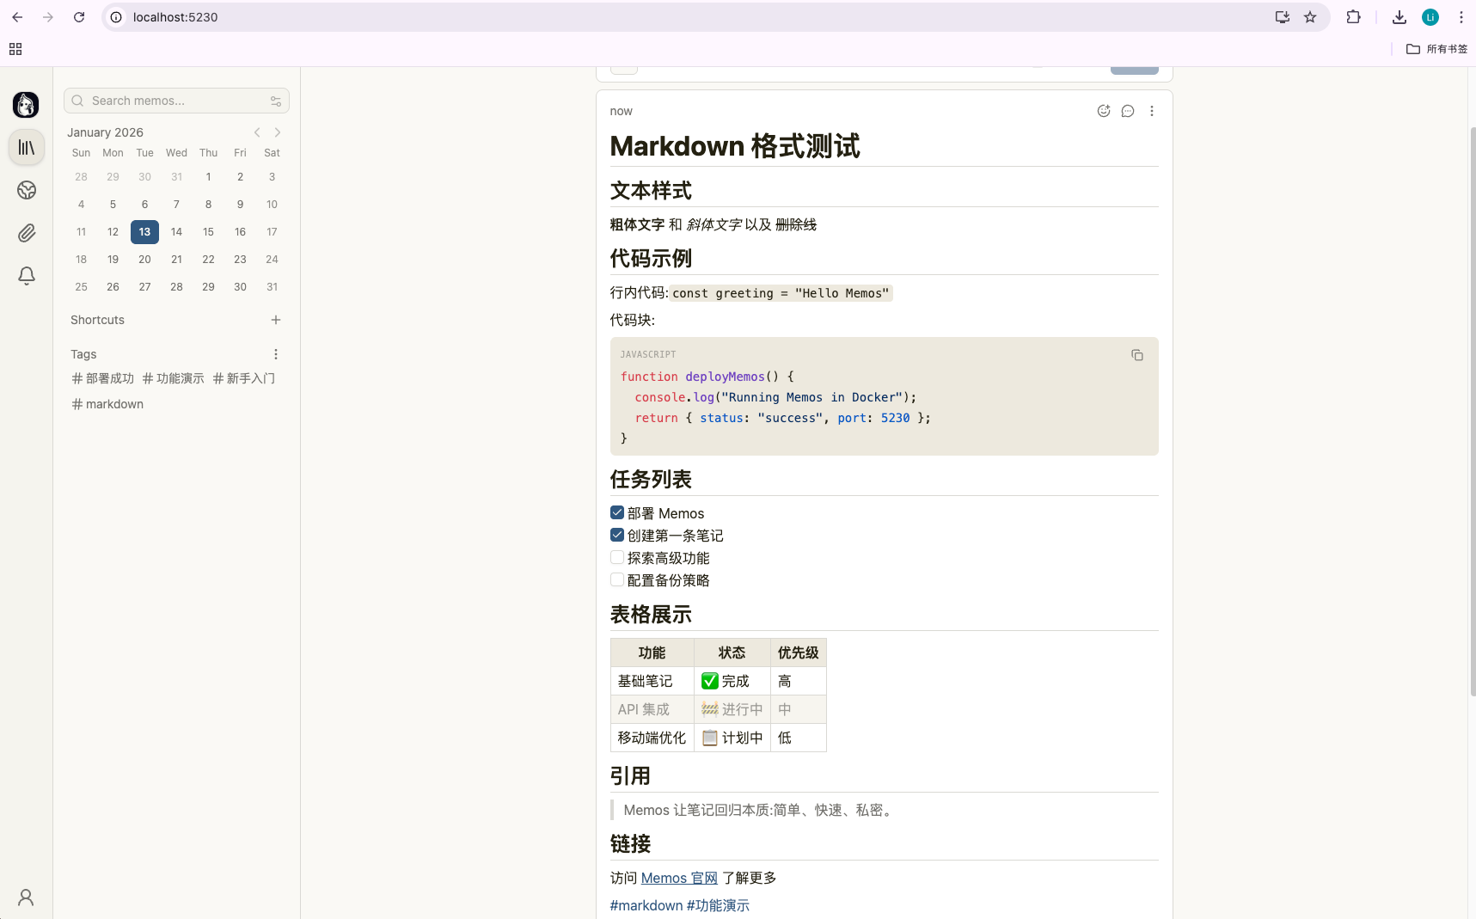Check the 配置备份策略 task checkbox
This screenshot has height=919, width=1476.
click(617, 579)
